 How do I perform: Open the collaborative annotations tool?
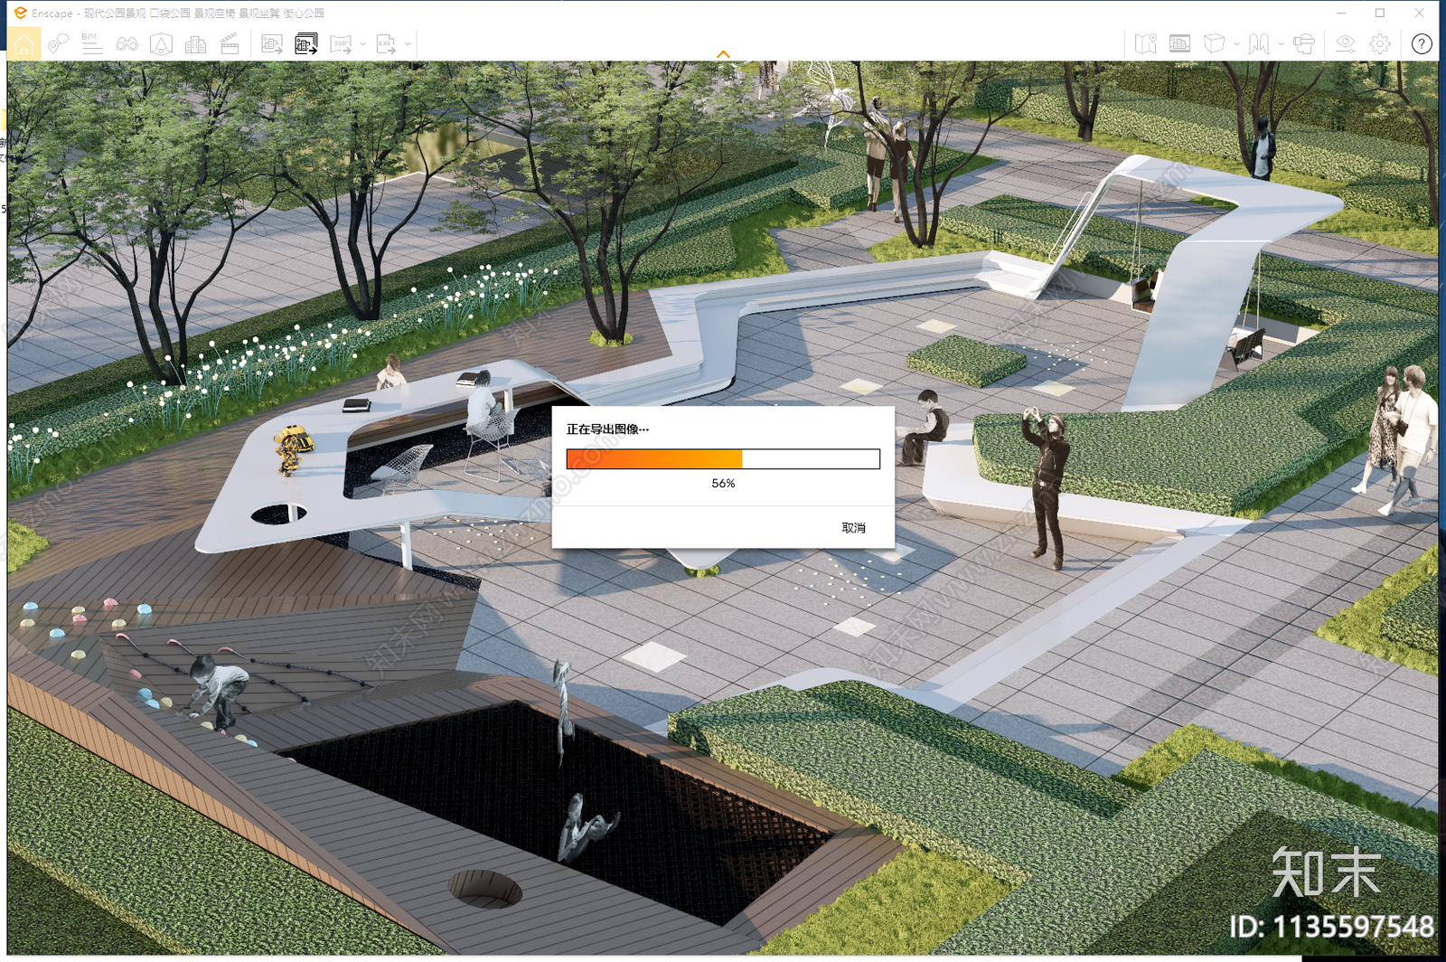coord(58,43)
